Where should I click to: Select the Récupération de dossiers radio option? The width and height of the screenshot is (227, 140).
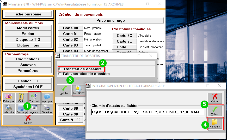pos(60,74)
